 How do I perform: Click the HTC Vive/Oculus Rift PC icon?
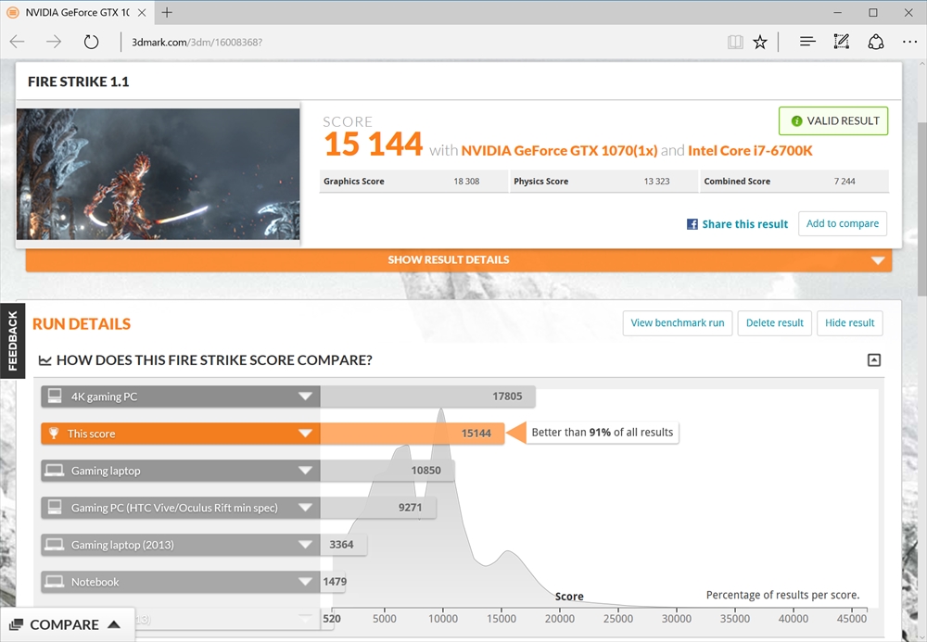(55, 507)
